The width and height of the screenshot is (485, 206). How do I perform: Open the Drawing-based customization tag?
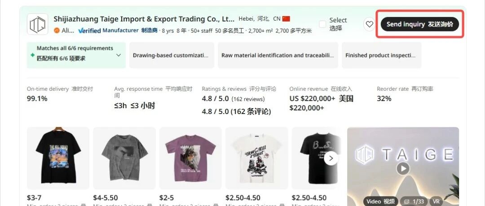[x=172, y=55]
